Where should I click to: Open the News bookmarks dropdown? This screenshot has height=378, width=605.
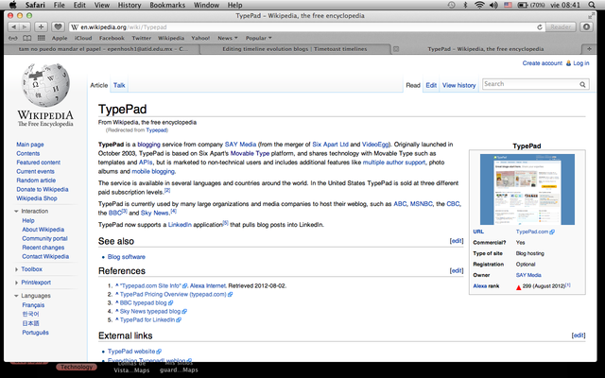tap(227, 38)
